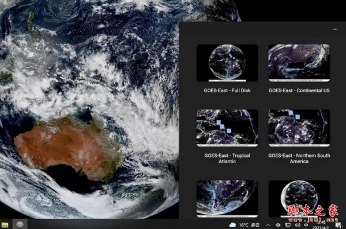Image resolution: width=346 pixels, height=229 pixels.
Task: Open the weather widget showing 16°C
Action: coord(245,225)
